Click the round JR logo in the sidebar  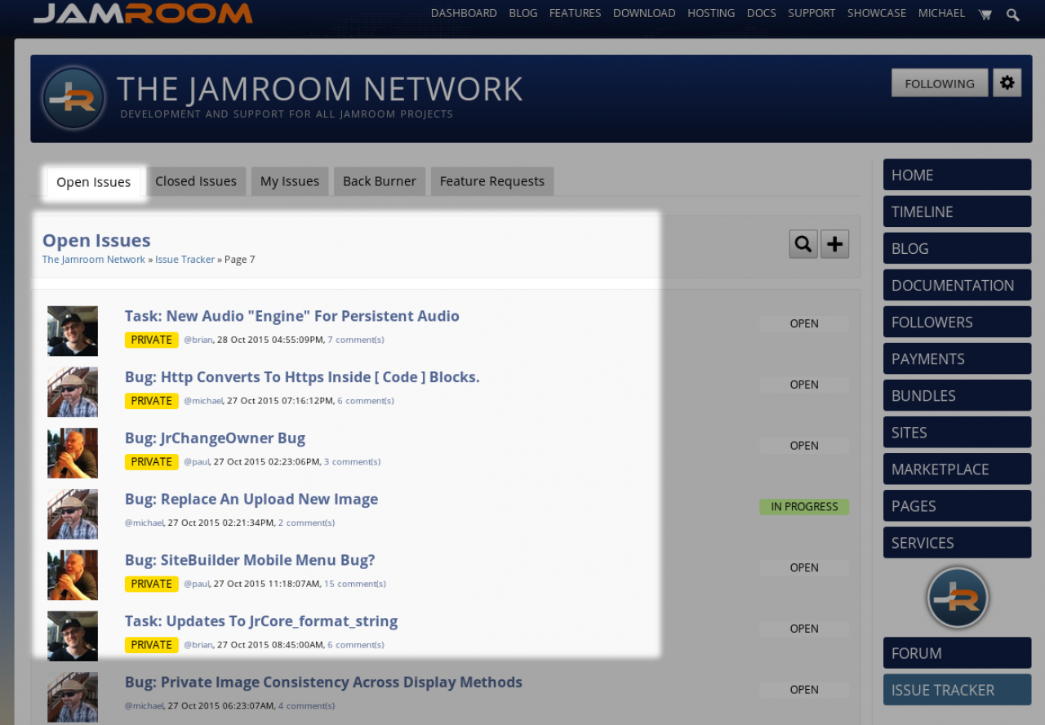(x=958, y=598)
